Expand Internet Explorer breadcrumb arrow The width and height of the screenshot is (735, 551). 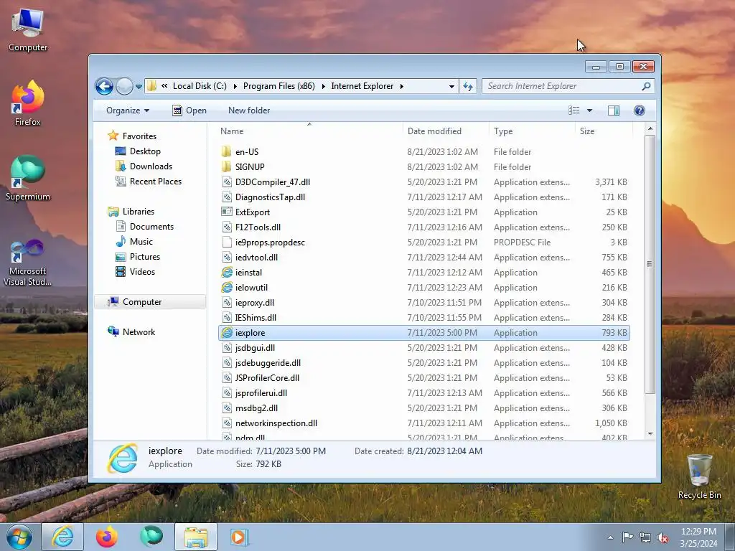[402, 86]
